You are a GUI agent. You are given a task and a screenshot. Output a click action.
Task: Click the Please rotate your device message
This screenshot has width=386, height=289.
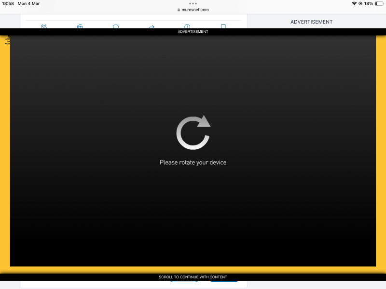pyautogui.click(x=193, y=162)
